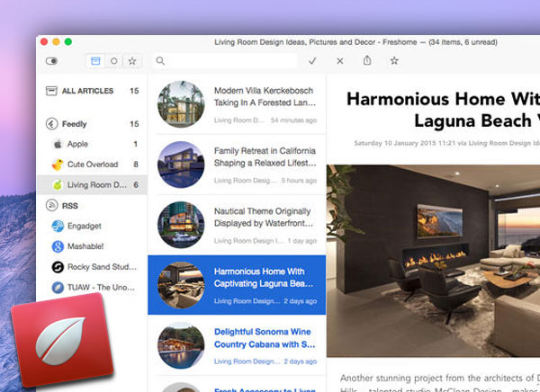Star the current article in toolbar
The image size is (540, 392).
394,60
